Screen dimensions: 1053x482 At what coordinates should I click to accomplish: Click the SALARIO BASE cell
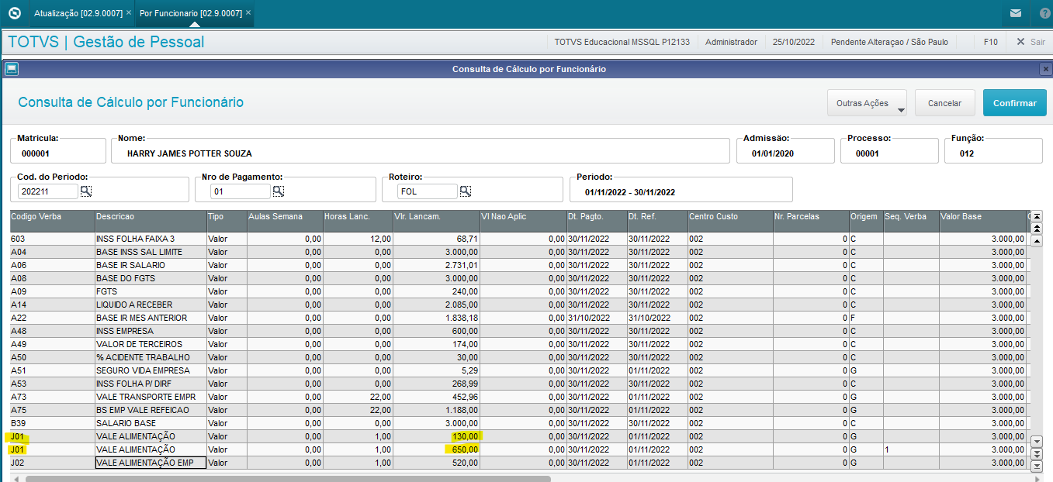click(151, 423)
